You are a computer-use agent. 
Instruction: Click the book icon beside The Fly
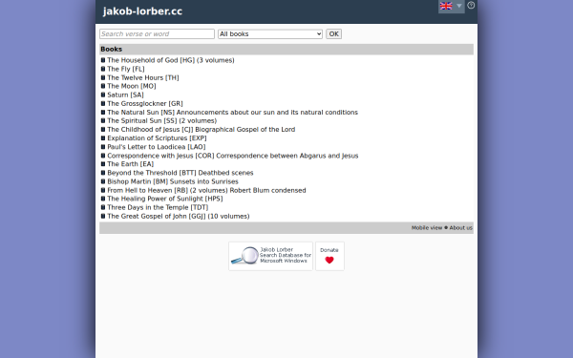(103, 69)
